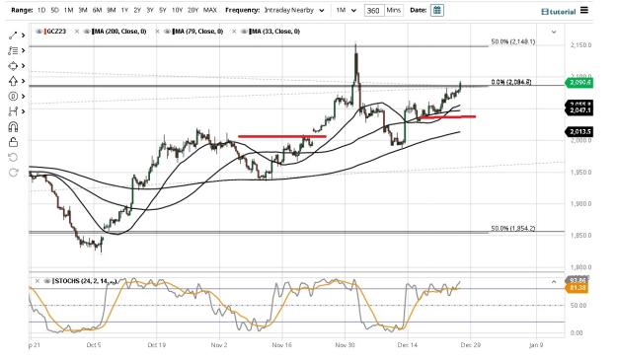Set range to 1M
Viewport: 617px width, 360px height.
tap(68, 10)
